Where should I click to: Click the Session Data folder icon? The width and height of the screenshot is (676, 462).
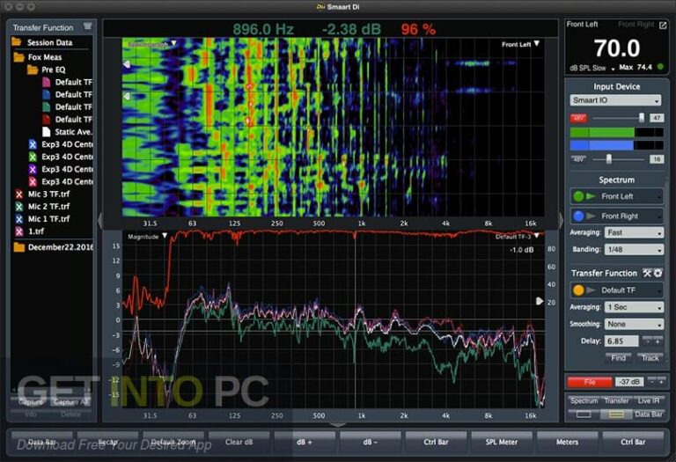click(17, 42)
